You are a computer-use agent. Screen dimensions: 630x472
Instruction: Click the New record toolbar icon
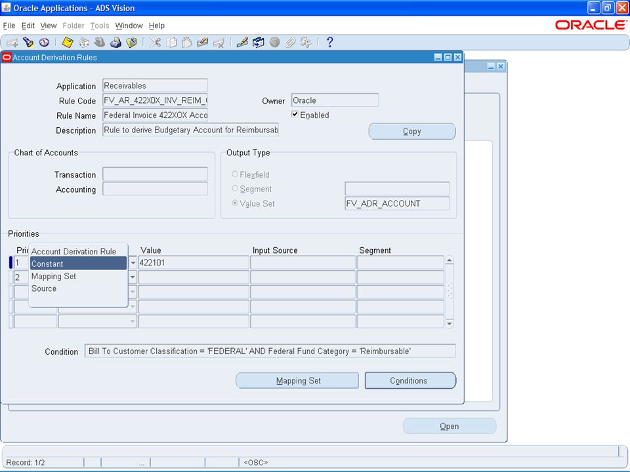pos(12,42)
